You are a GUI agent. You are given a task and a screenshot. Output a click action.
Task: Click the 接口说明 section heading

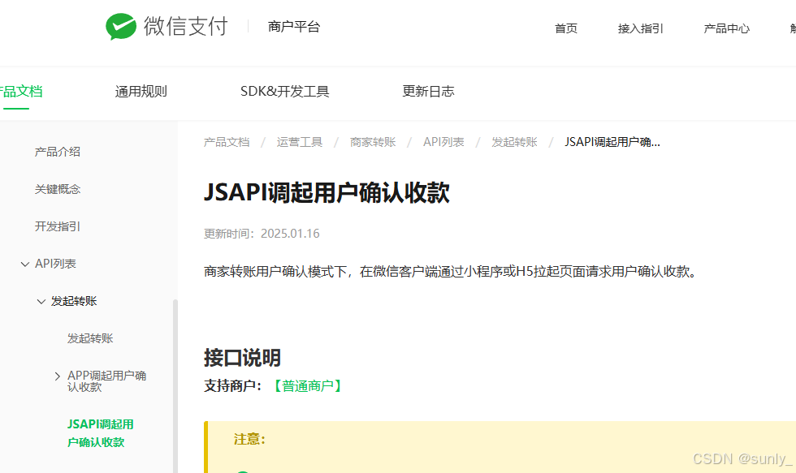242,358
